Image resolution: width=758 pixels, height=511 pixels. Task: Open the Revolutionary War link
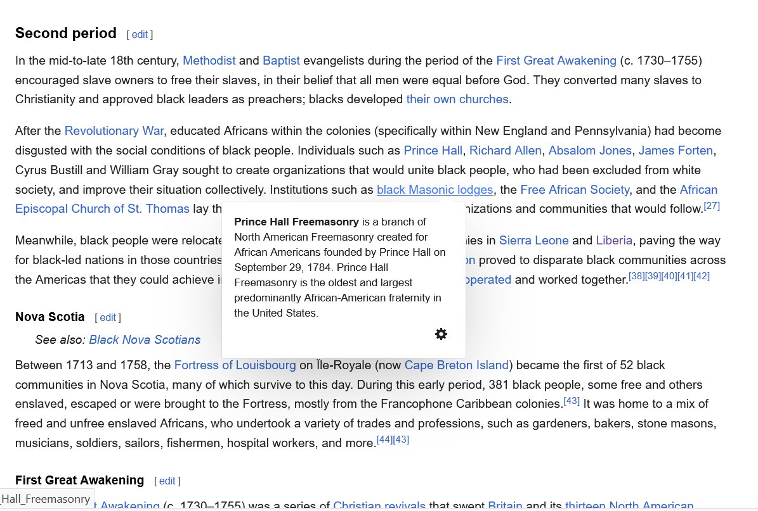click(x=114, y=131)
